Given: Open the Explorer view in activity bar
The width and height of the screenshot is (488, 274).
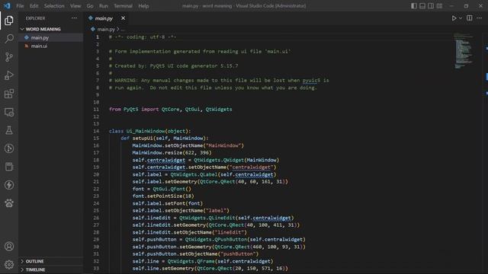Looking at the screenshot, I should point(9,21).
